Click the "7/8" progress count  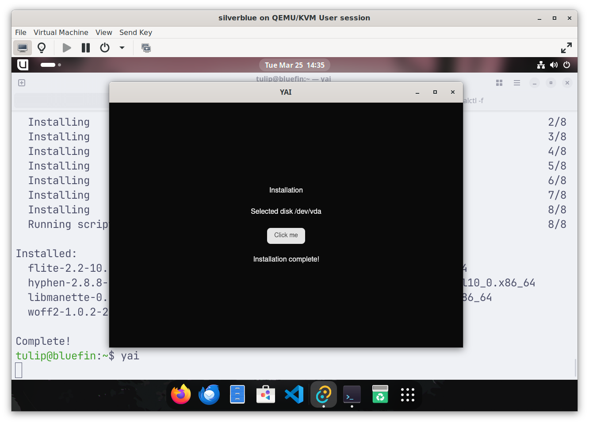[x=557, y=195]
